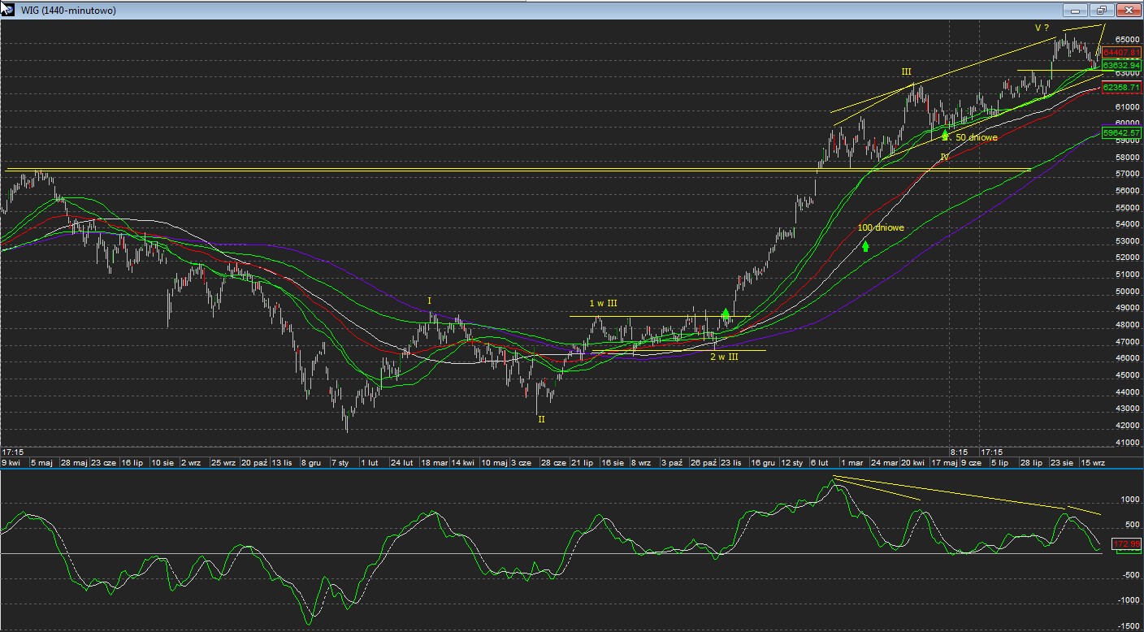Click the '12 sty' date axis label
1144x632 pixels.
point(792,462)
